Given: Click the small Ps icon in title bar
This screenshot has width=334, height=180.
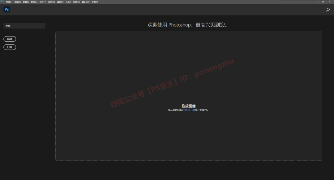Looking at the screenshot, I should [x=2, y=2].
